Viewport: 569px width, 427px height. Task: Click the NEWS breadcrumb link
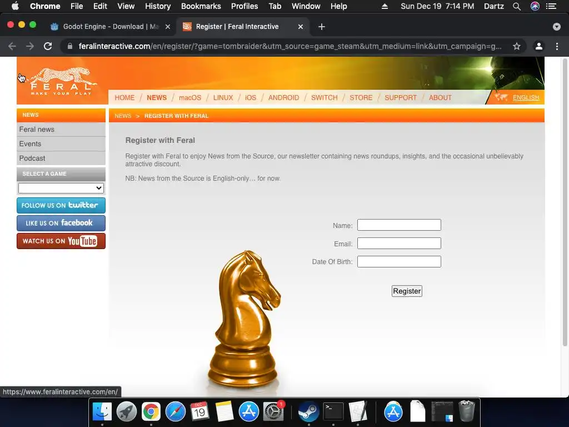pyautogui.click(x=123, y=116)
